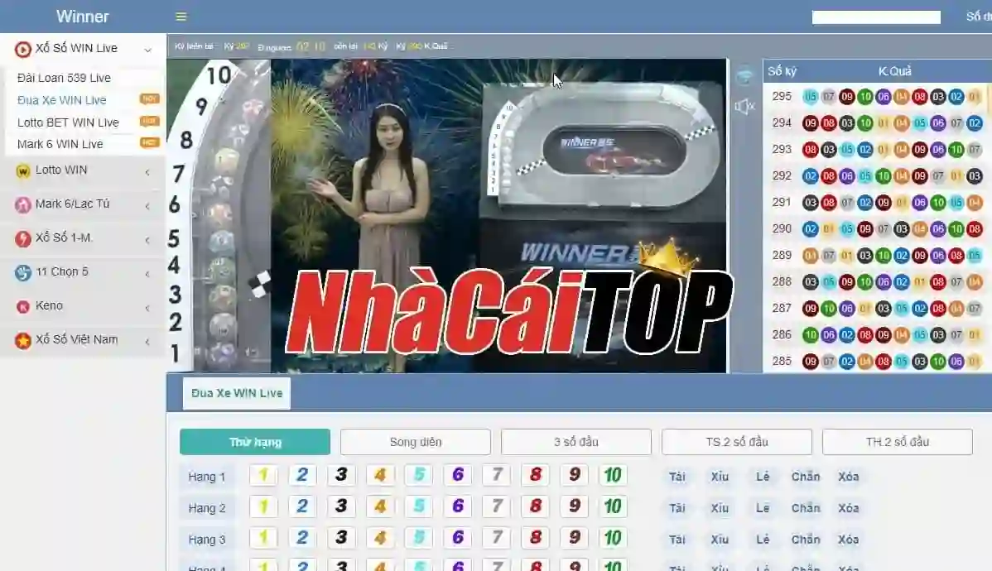Click the Xổ Số WIN Live icon
Viewport: 992px width, 571px height.
[23, 50]
